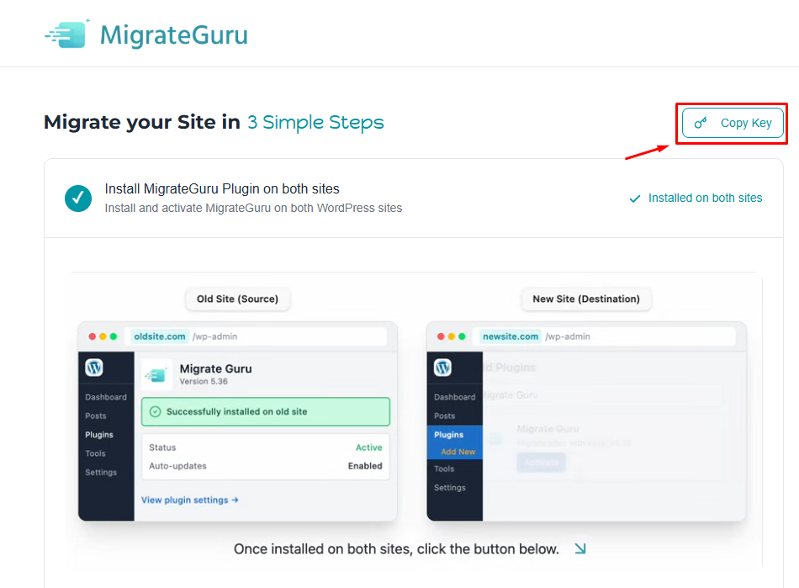Click Successfully installed on old site banner

(x=266, y=411)
